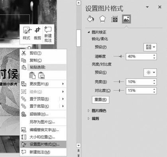Adjust the 清晰度 slider
This screenshot has width=167, height=157.
(x=121, y=56)
